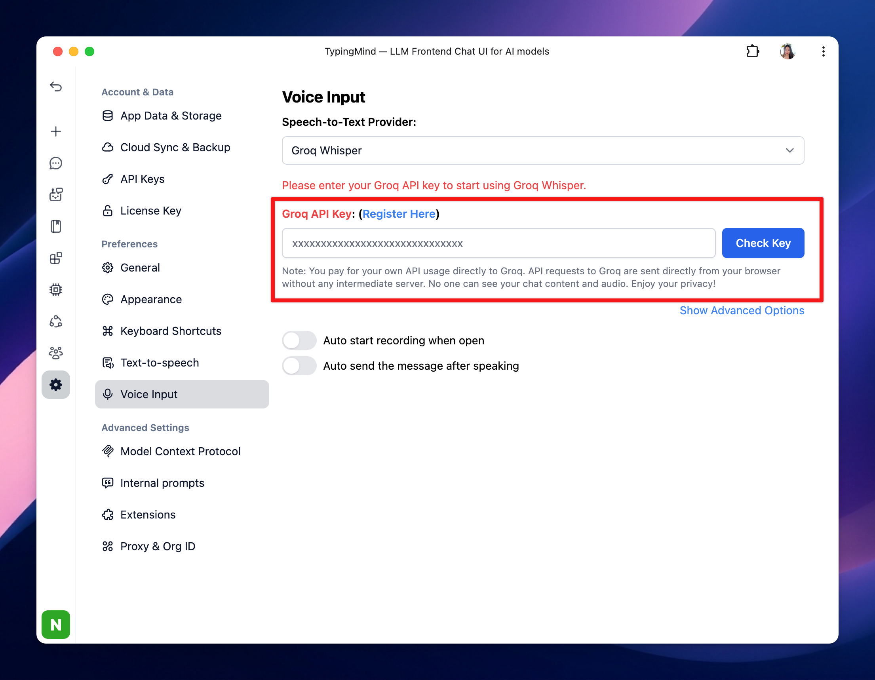The image size is (875, 680).
Task: Click the 'Note: You pay for your own API usage' text
Action: click(531, 277)
